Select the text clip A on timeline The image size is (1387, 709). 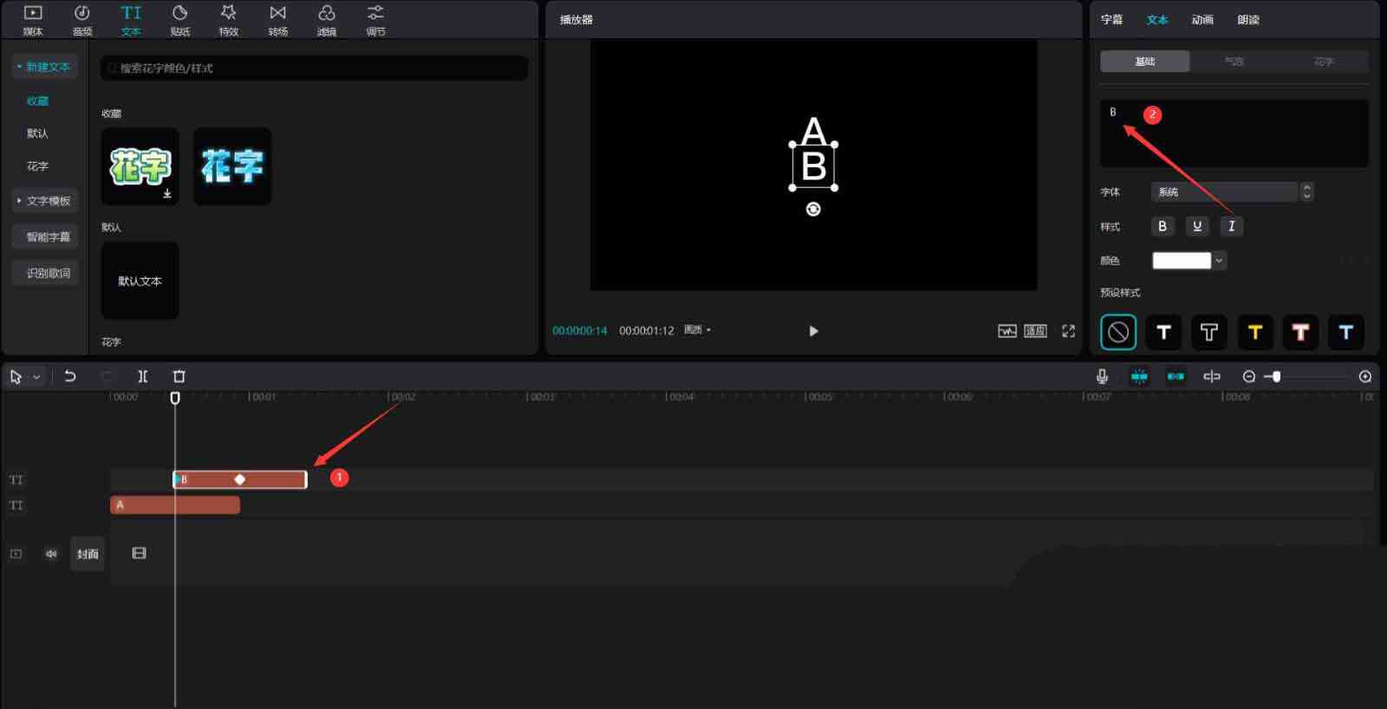click(175, 505)
